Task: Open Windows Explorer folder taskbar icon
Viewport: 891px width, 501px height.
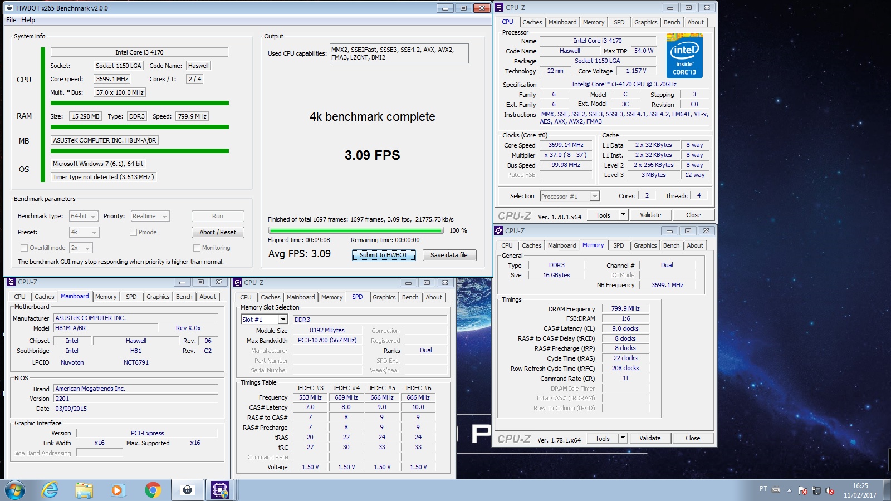Action: [84, 490]
